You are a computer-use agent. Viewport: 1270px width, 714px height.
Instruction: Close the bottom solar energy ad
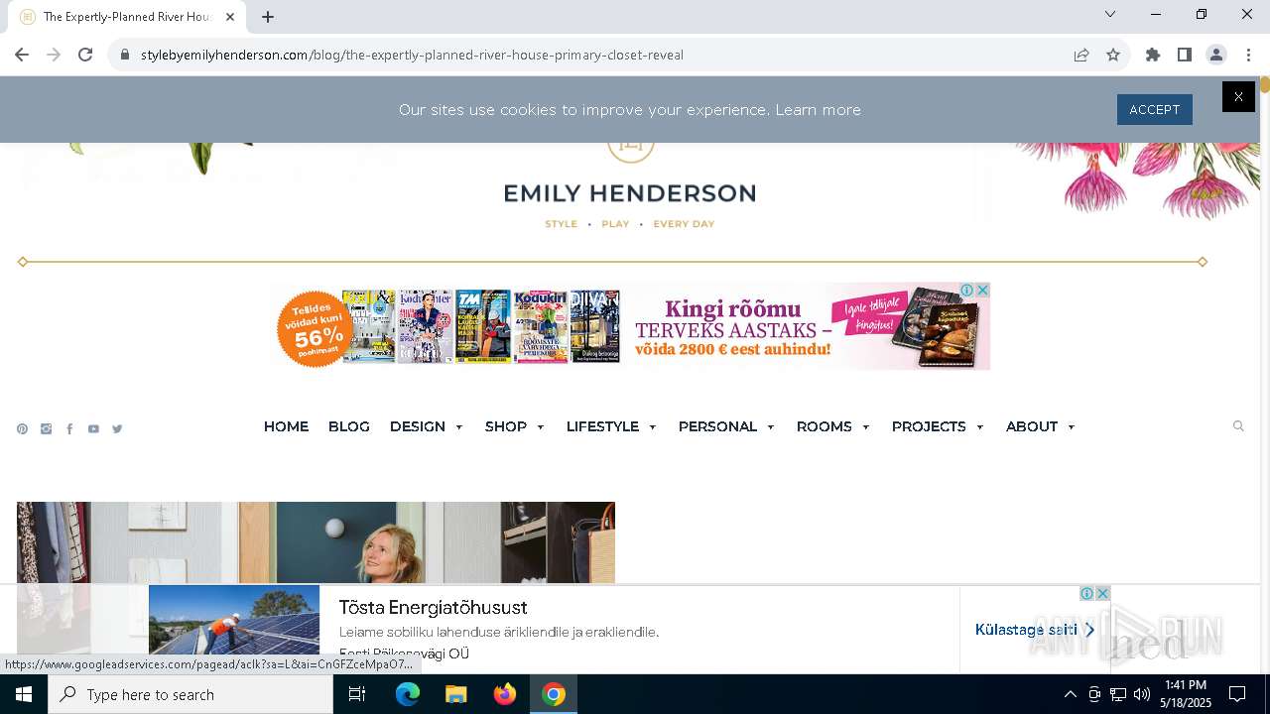[x=1102, y=593]
